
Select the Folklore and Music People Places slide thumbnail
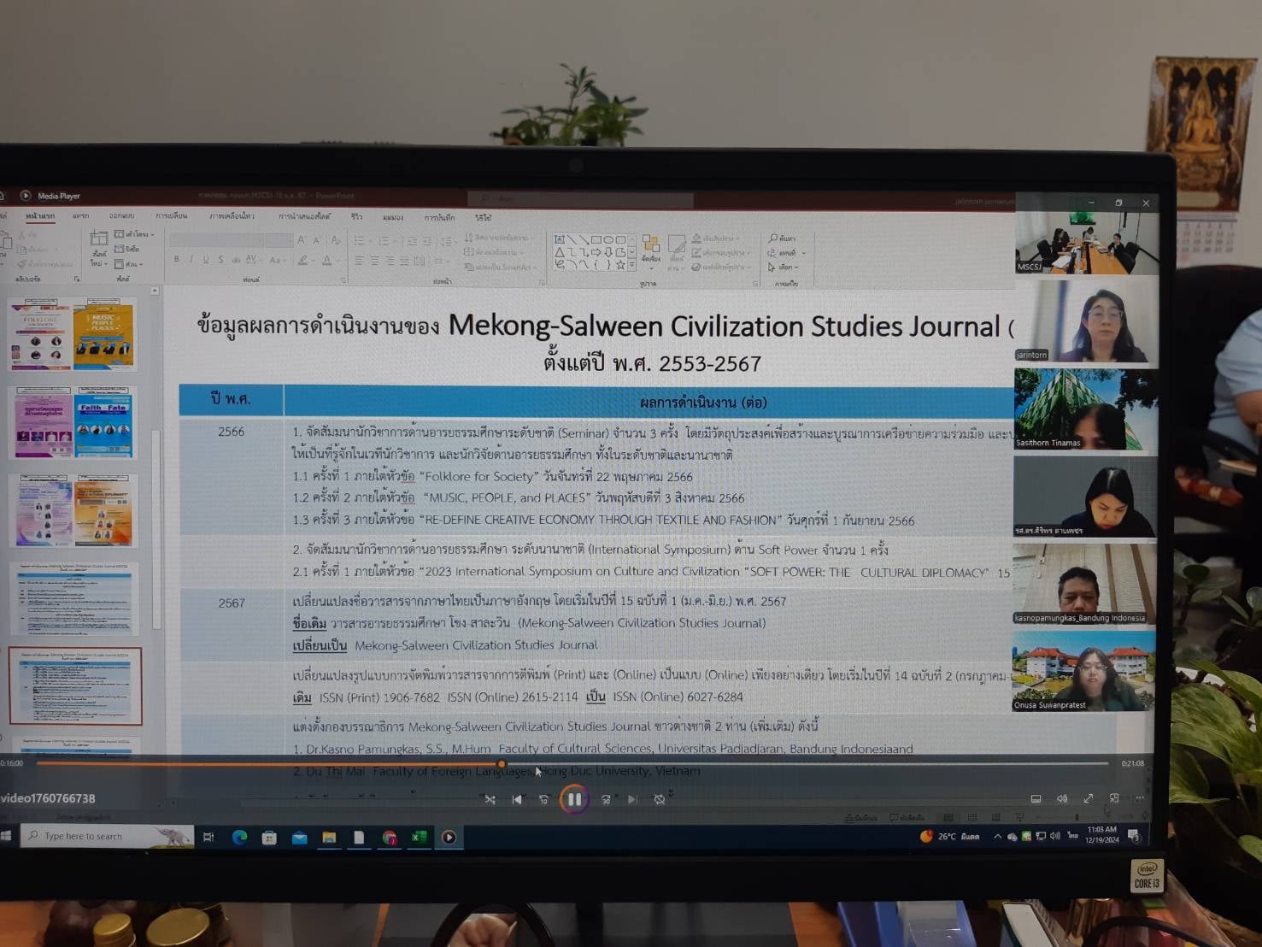tap(73, 335)
